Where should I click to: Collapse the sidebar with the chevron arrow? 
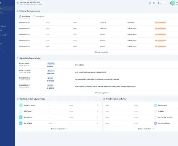[x=13, y=3]
